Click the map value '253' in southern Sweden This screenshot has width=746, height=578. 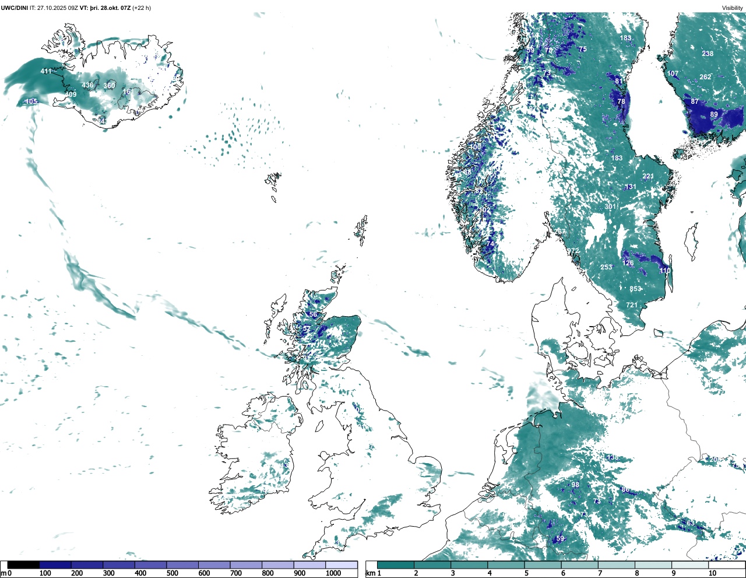606,267
